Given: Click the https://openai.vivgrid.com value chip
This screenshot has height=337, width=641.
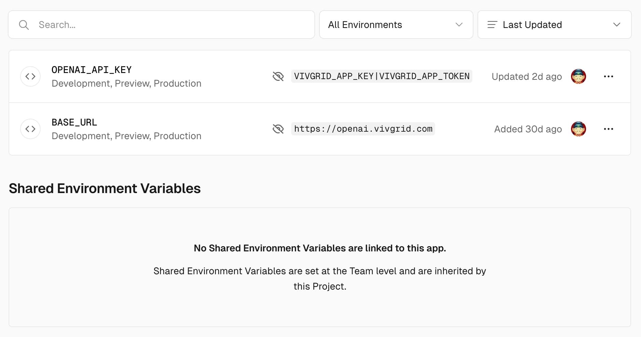Looking at the screenshot, I should pos(363,129).
